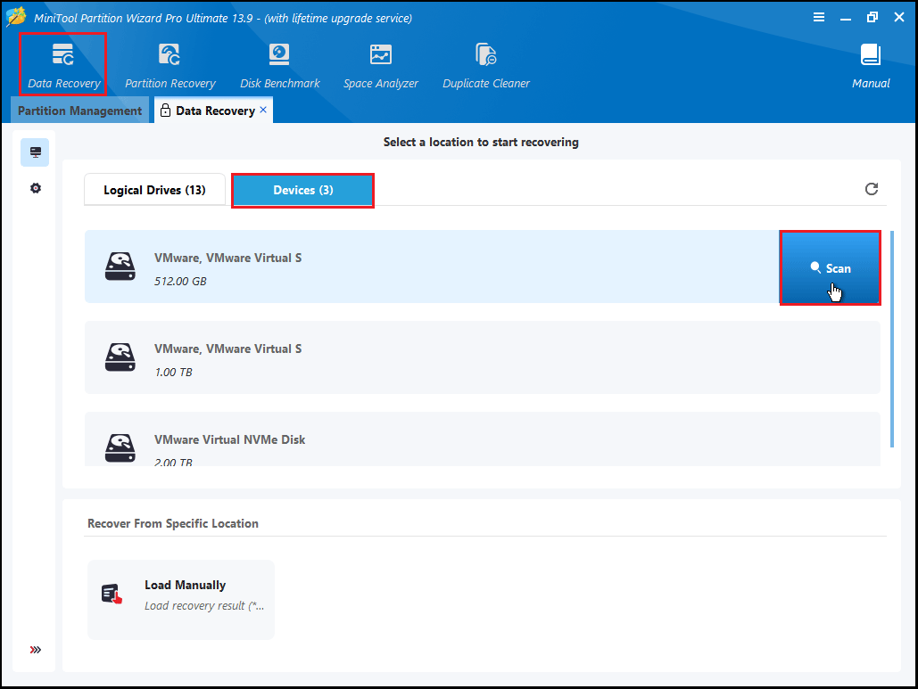Image resolution: width=918 pixels, height=689 pixels.
Task: Click the Load Manually file icon
Action: (x=112, y=594)
